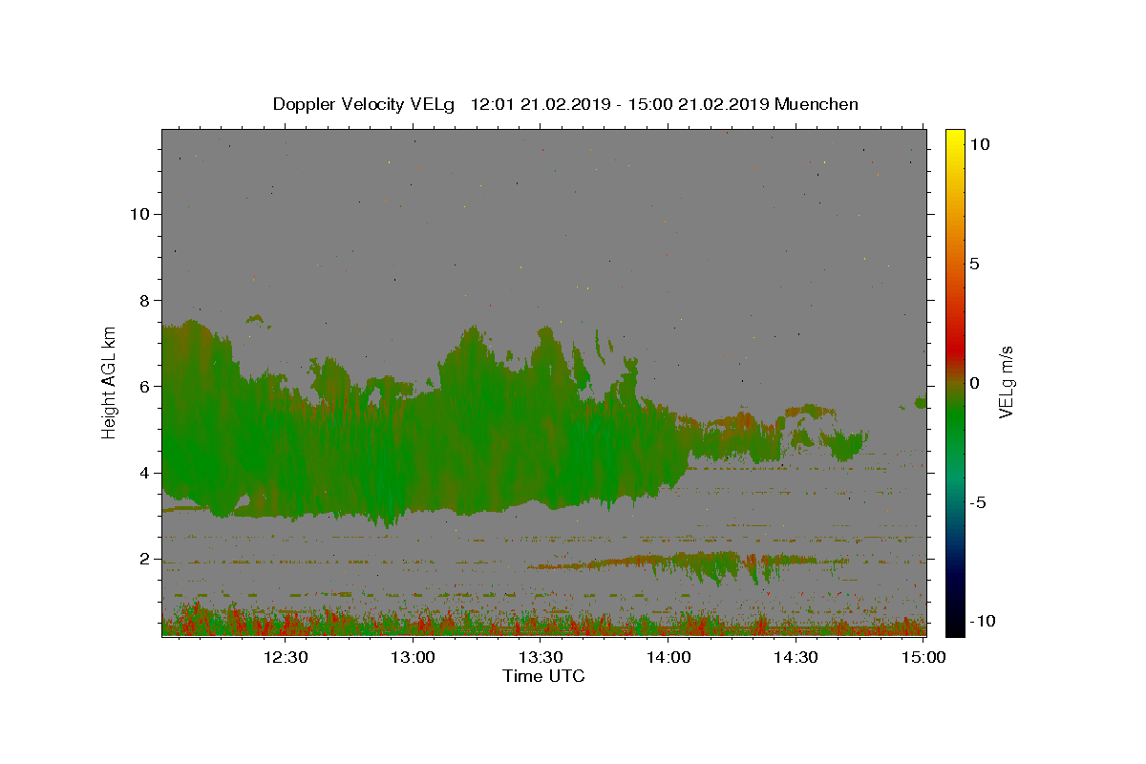Click the yellow top of the colorbar
The image size is (1146, 764).
pyautogui.click(x=955, y=138)
